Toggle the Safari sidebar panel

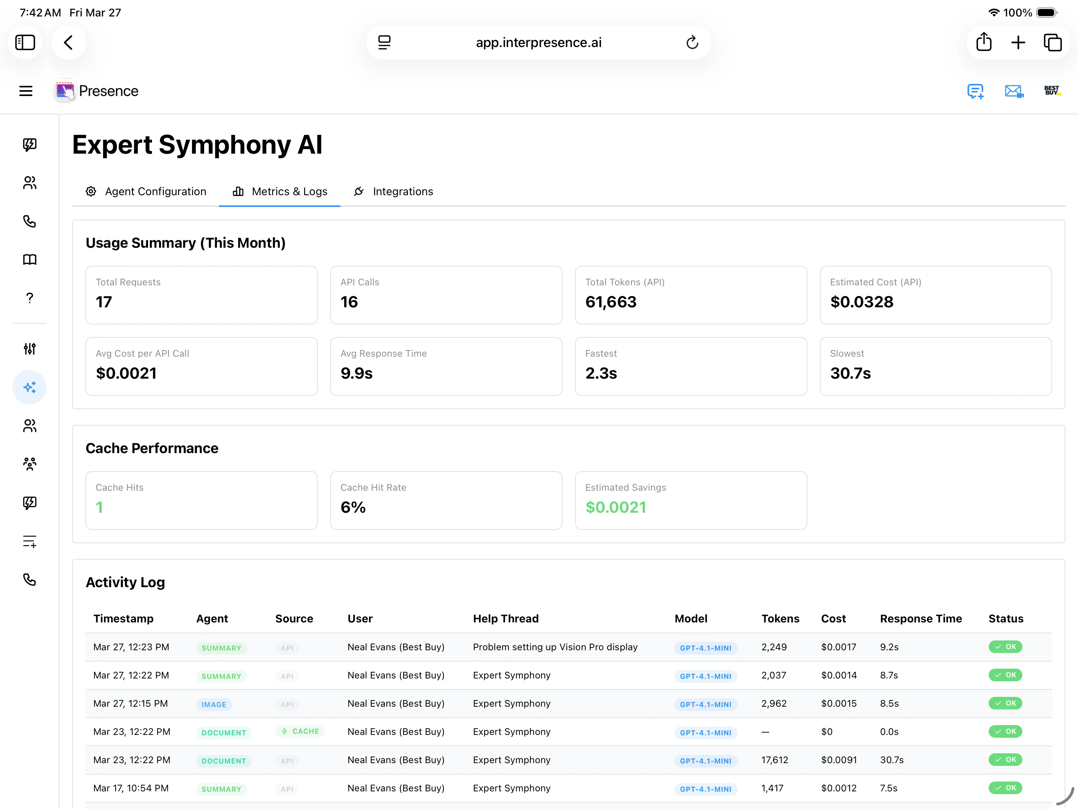25,42
